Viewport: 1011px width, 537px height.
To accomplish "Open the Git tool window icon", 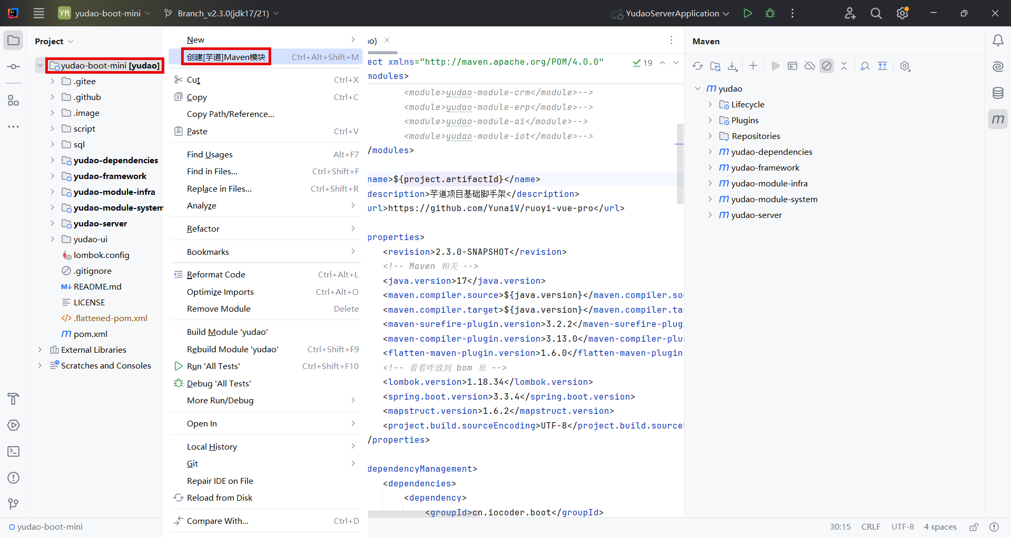I will coord(14,504).
